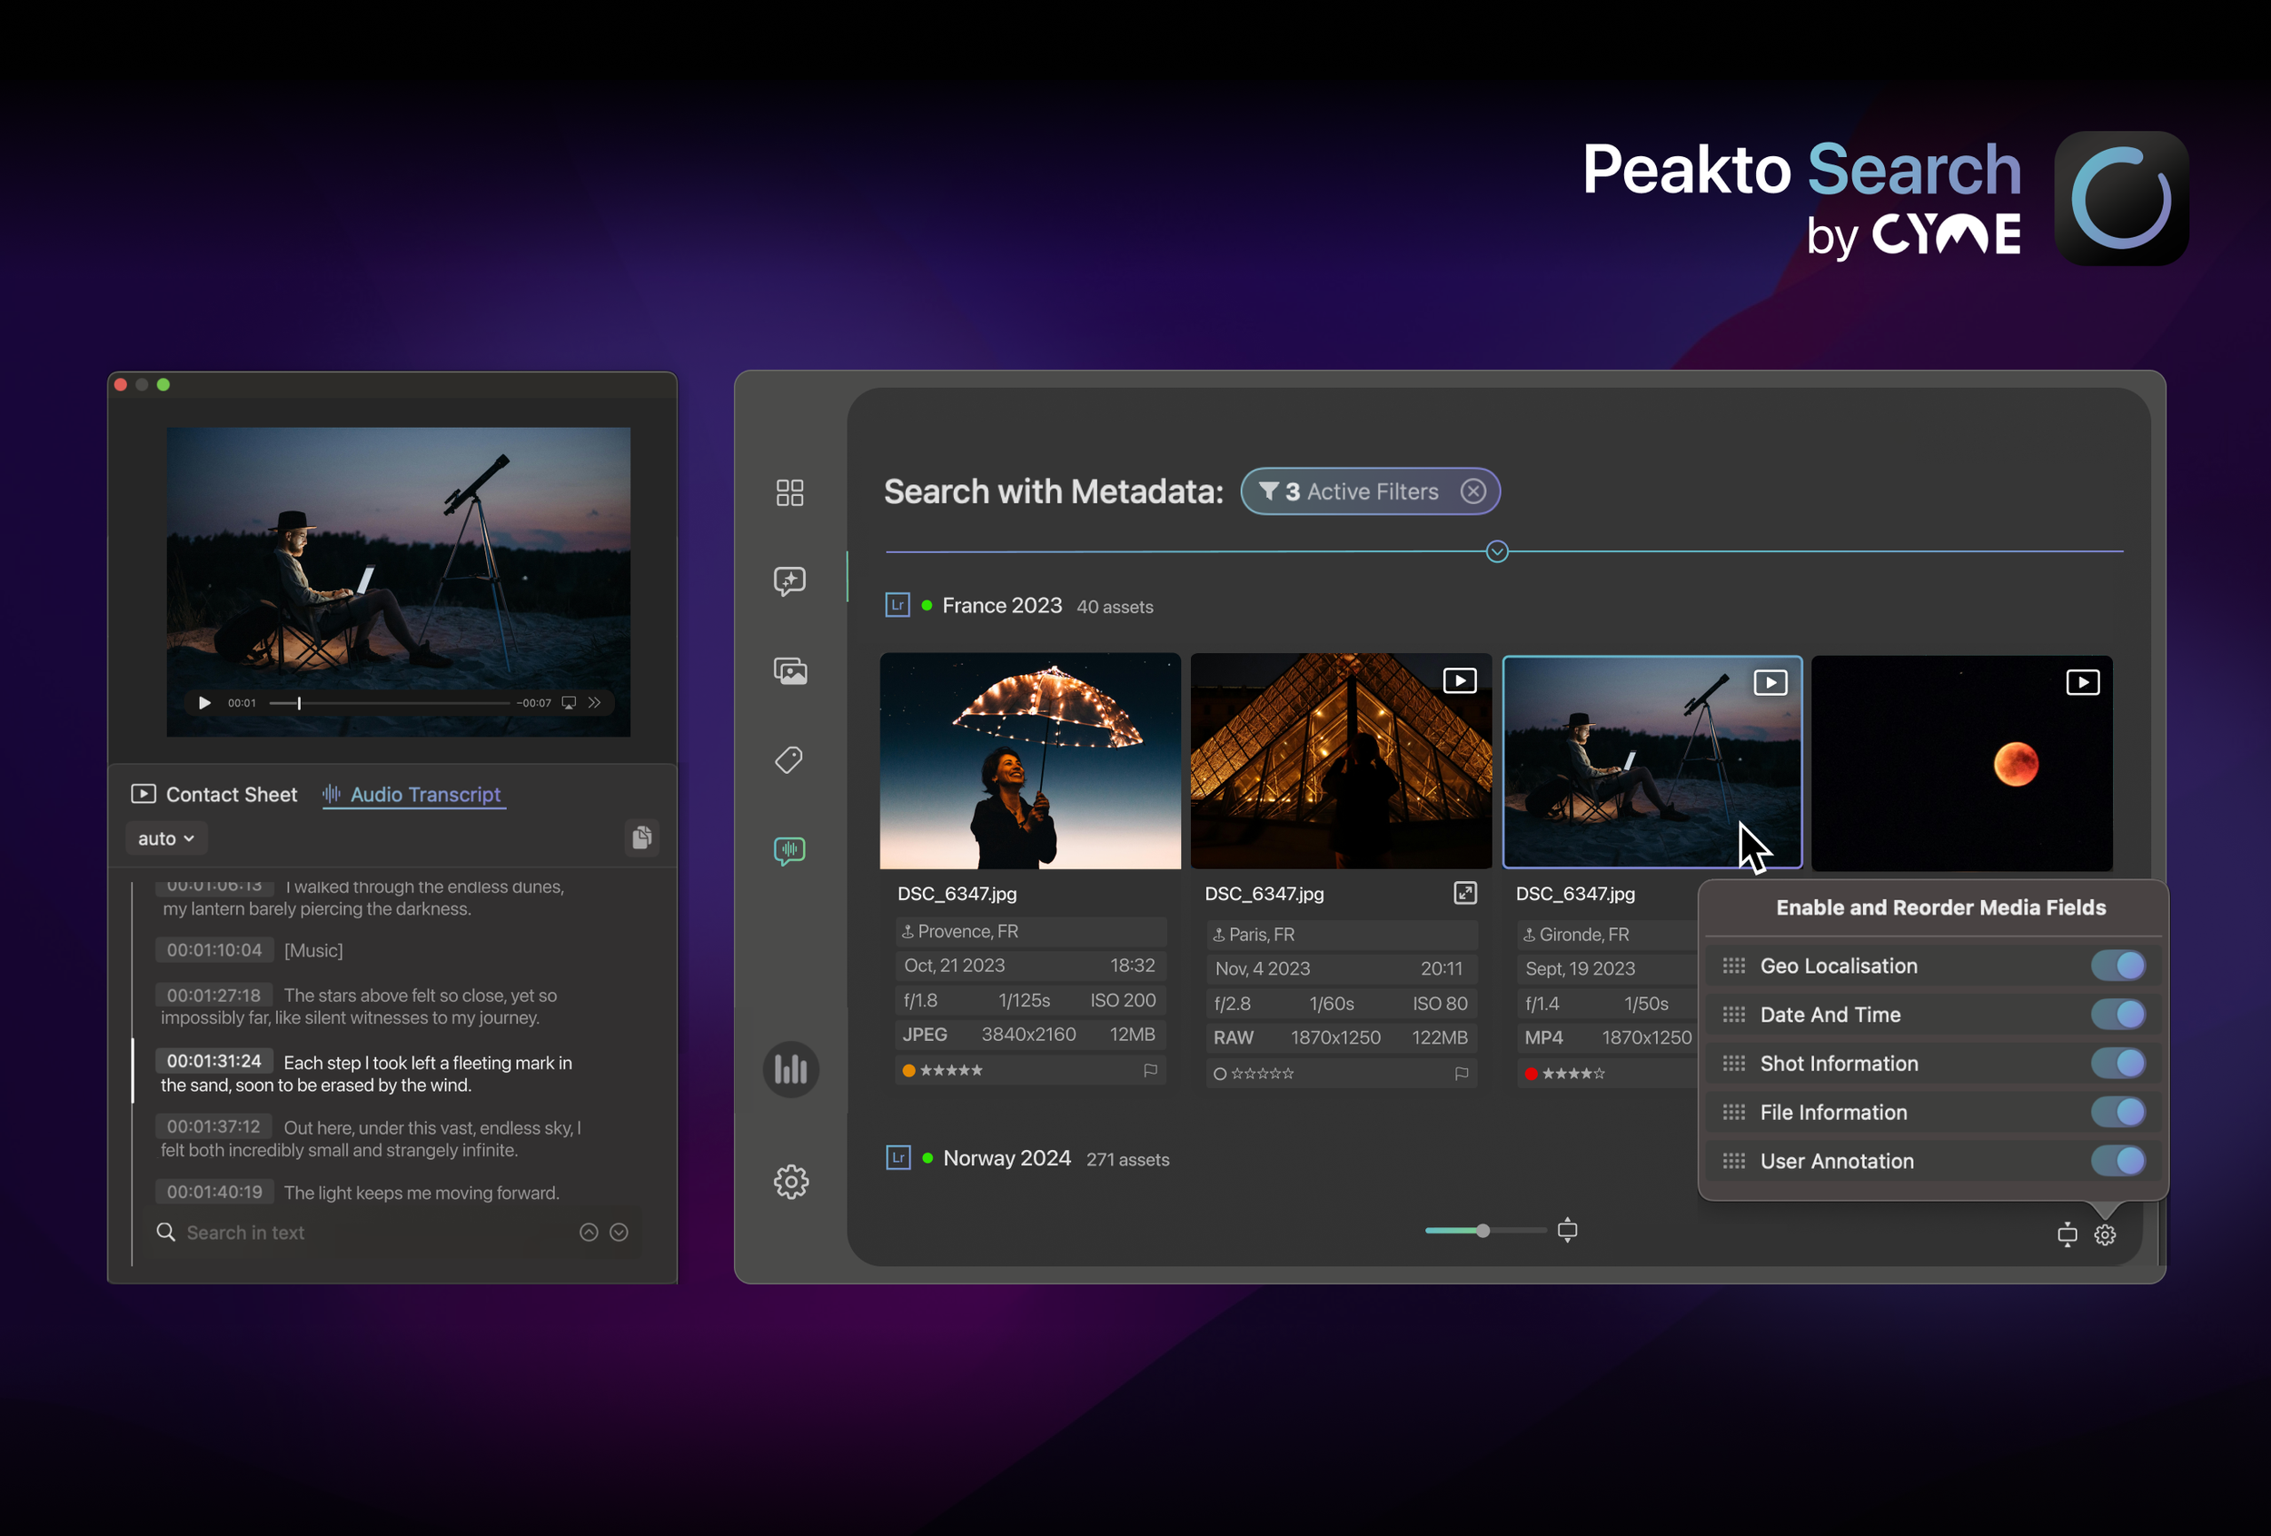Jump to next search match arrow
The image size is (2271, 1536).
pos(619,1232)
